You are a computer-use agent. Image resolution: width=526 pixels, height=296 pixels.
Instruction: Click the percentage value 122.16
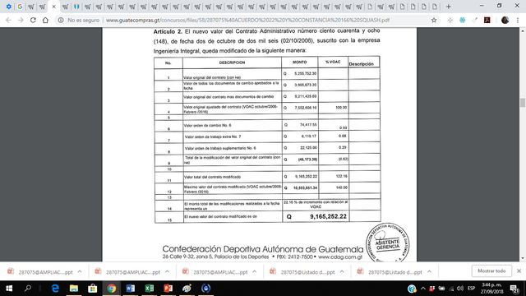click(342, 176)
